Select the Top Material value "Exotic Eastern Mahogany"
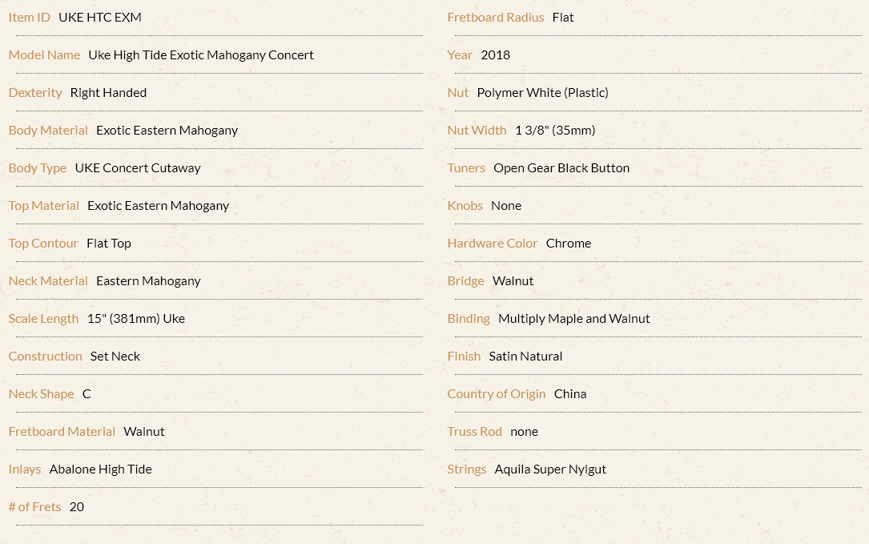869x544 pixels. point(159,206)
